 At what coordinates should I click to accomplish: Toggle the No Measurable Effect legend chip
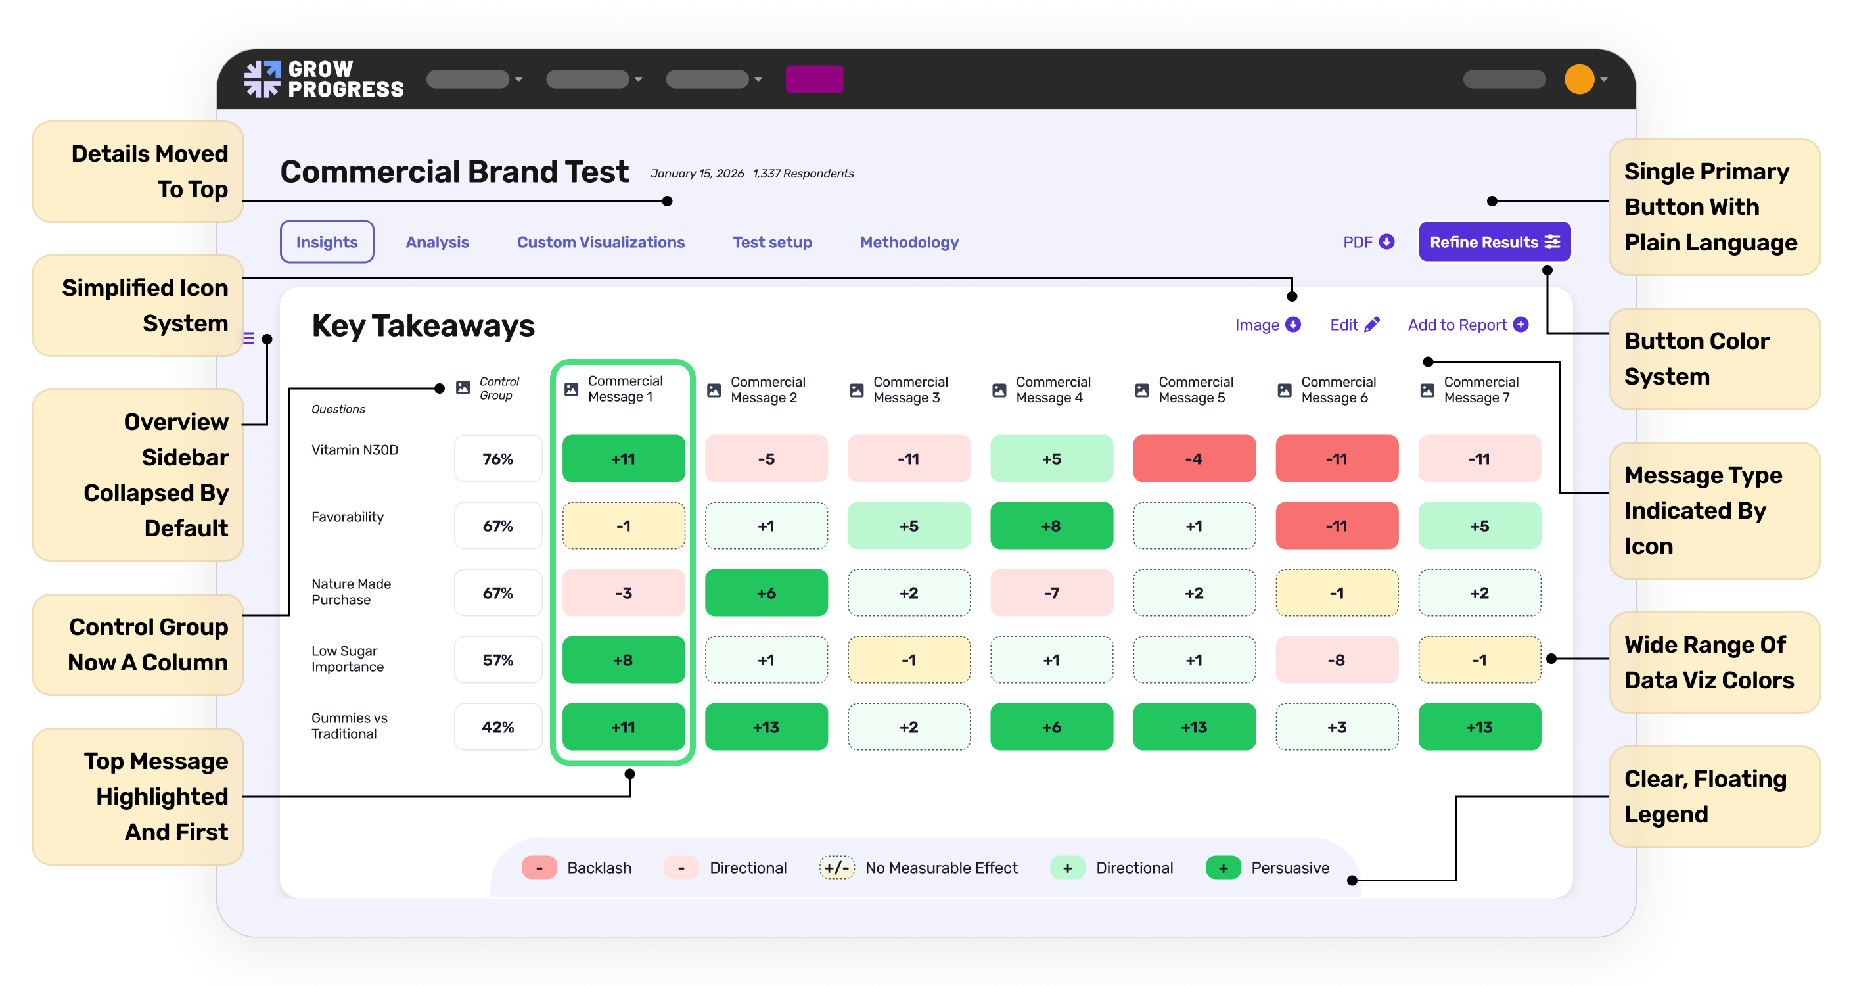(836, 868)
